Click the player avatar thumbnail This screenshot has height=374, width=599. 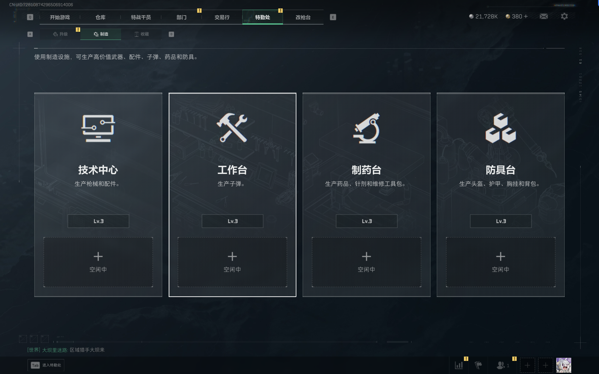[564, 365]
